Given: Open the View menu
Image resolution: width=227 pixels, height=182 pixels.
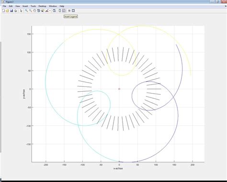Looking at the screenshot, I should pyautogui.click(x=18, y=6).
